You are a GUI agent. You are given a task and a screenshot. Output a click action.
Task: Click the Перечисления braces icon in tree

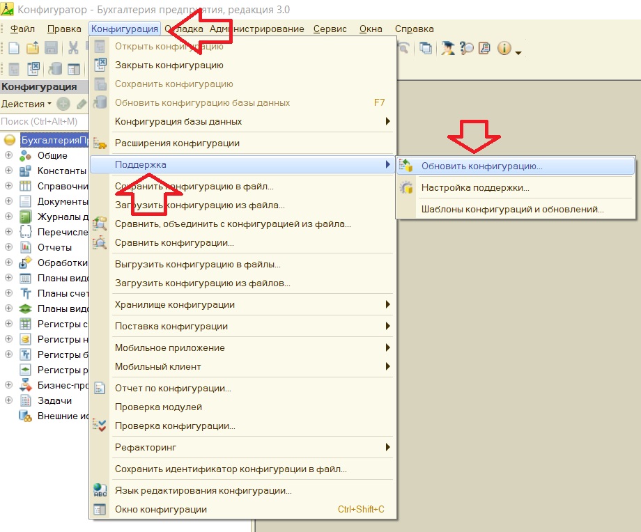click(x=25, y=232)
